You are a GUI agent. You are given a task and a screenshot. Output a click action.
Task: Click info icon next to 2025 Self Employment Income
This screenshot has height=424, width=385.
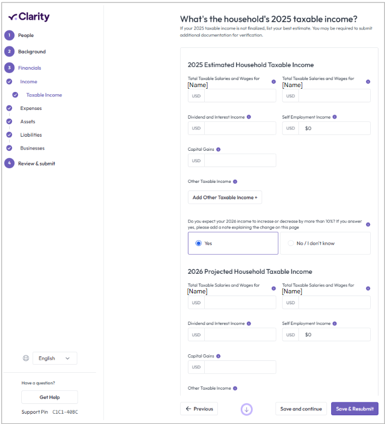(334, 117)
